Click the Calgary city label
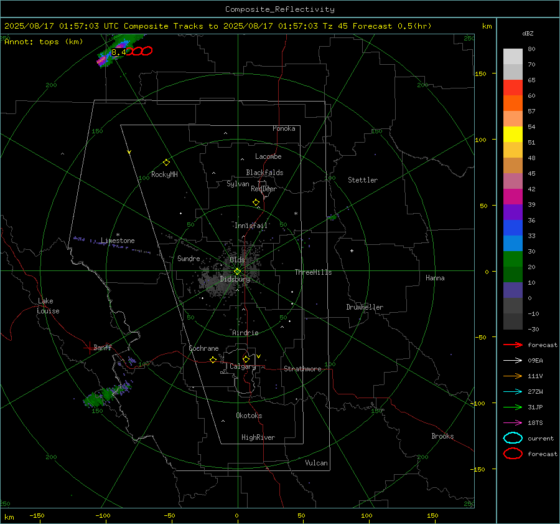560x524 pixels. (x=243, y=366)
